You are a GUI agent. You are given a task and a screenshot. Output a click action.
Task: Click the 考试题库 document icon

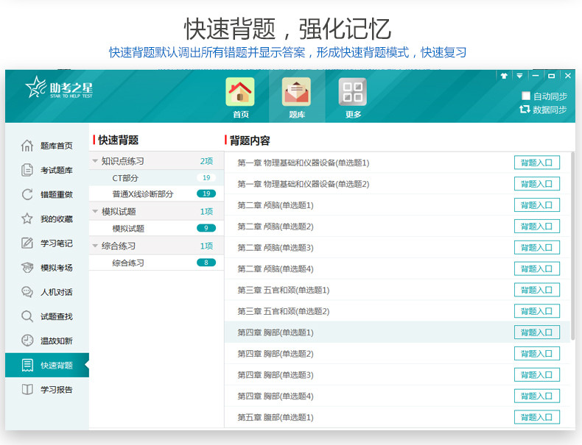coord(27,170)
